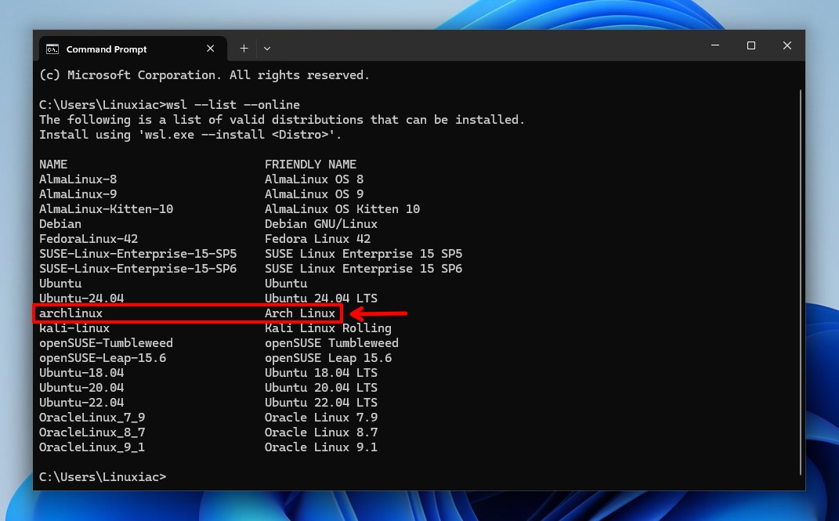The width and height of the screenshot is (839, 521).
Task: Click the OracleLinux_8_7 entry
Action: tap(92, 432)
